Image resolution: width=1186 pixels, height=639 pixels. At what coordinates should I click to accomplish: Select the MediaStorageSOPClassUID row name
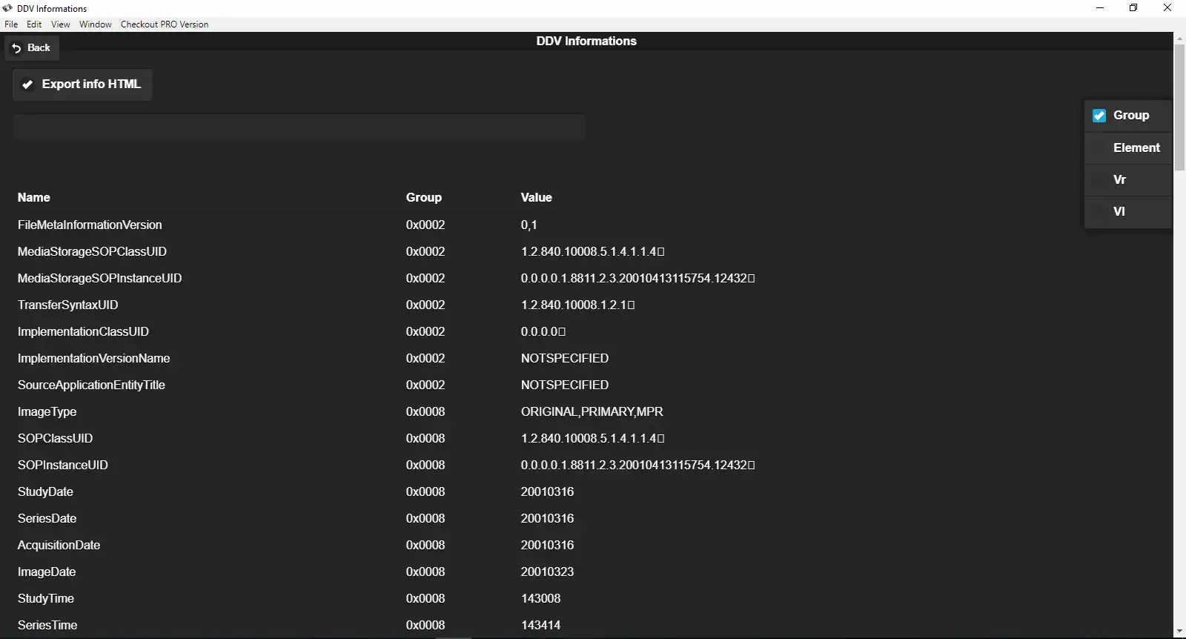point(92,251)
